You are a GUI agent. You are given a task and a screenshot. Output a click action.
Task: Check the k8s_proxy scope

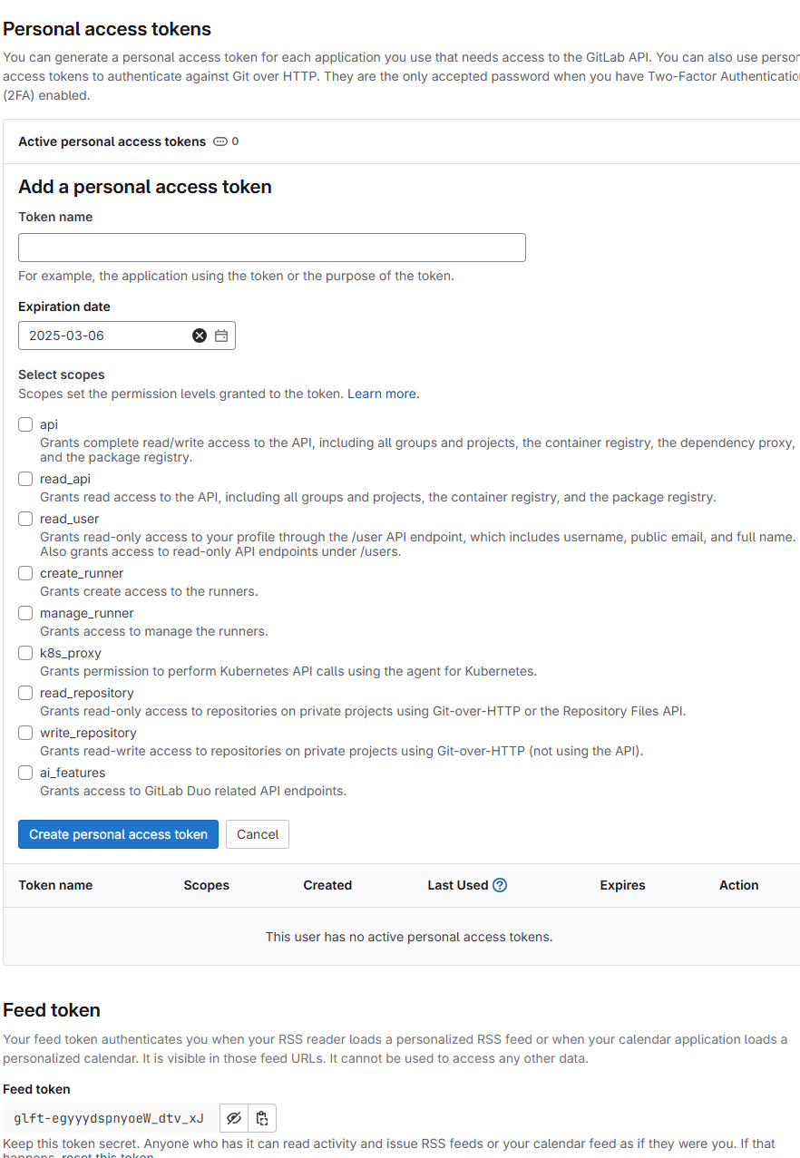pyautogui.click(x=24, y=652)
